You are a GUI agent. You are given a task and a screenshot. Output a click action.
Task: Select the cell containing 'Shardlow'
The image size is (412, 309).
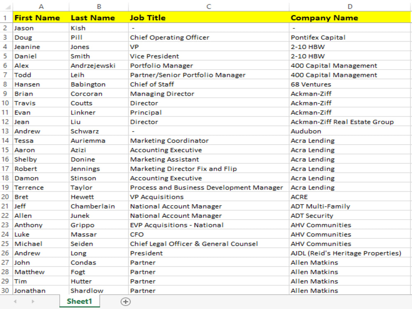(x=99, y=290)
